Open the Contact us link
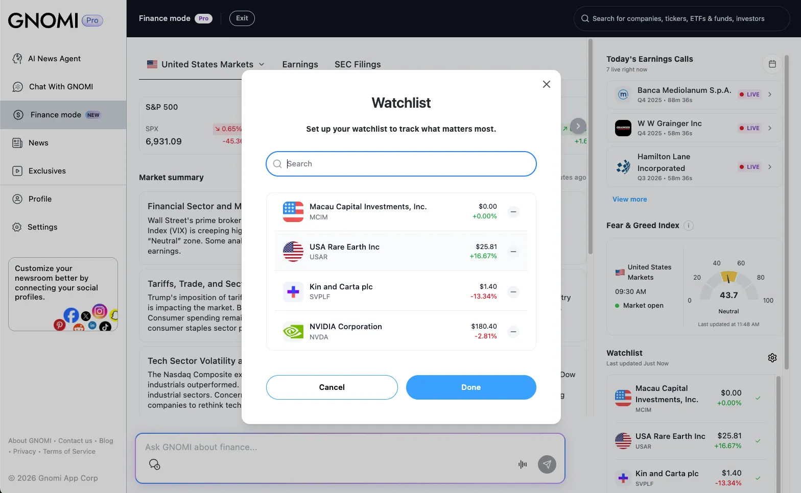This screenshot has width=801, height=493. (x=75, y=441)
